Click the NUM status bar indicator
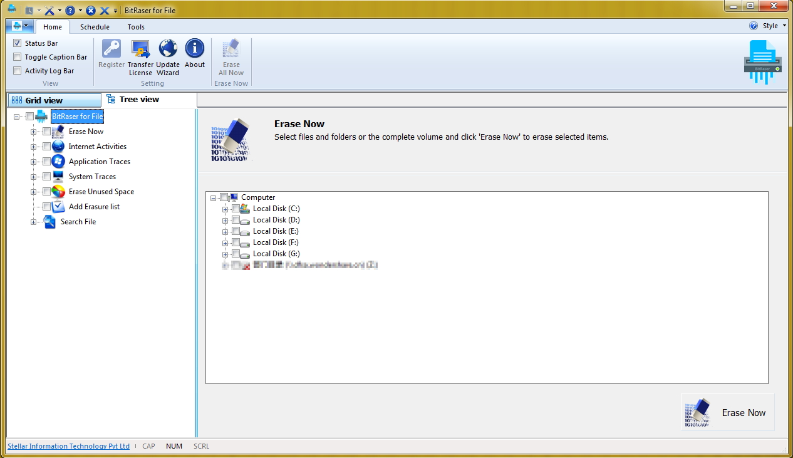This screenshot has width=793, height=458. coord(174,446)
